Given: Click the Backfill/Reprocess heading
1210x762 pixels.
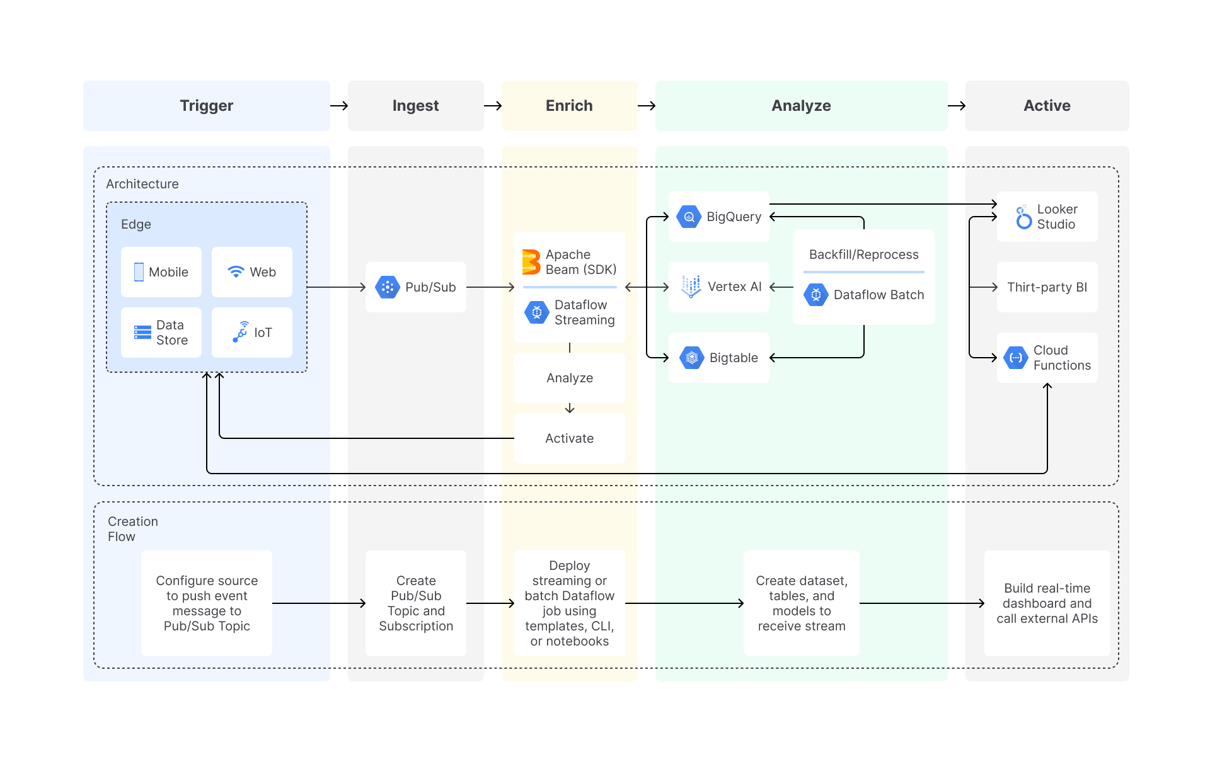Looking at the screenshot, I should point(864,254).
